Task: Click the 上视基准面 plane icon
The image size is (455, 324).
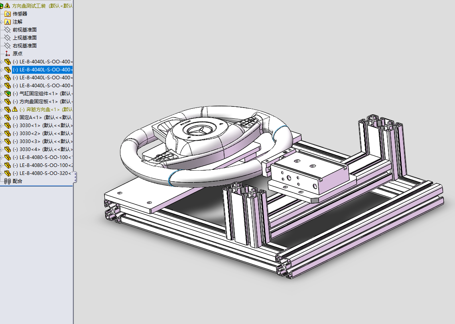Action: point(8,38)
